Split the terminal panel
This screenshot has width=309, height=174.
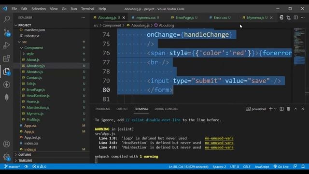tap(281, 109)
